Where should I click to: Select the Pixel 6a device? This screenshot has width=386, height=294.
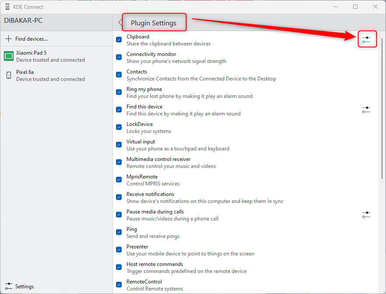point(56,75)
